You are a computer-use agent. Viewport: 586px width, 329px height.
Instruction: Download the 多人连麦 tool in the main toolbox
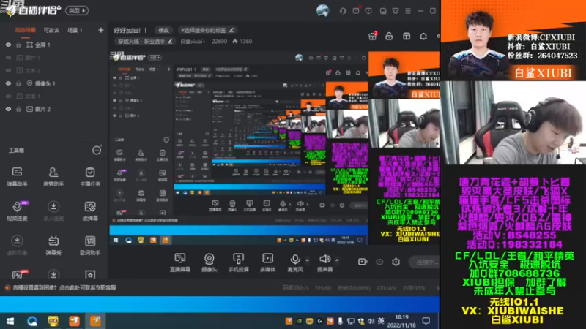click(x=53, y=211)
